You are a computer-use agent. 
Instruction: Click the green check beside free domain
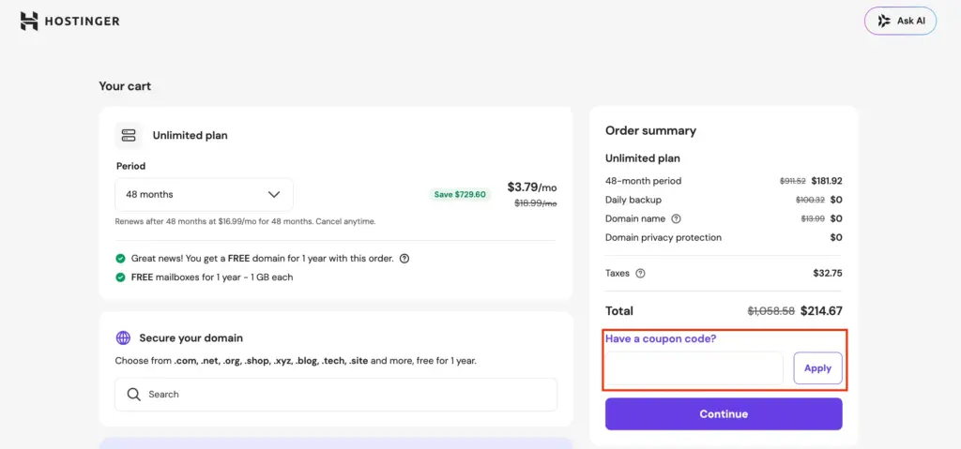tap(121, 259)
